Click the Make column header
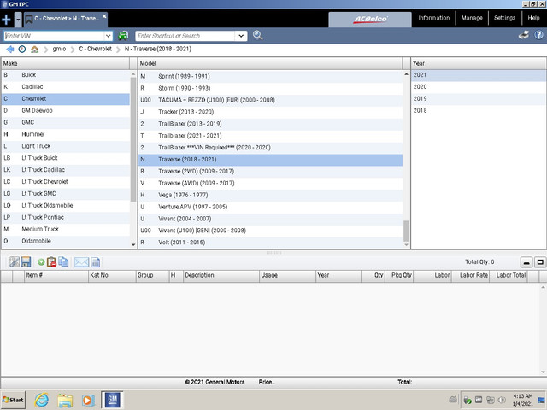The image size is (547, 410). (65, 63)
